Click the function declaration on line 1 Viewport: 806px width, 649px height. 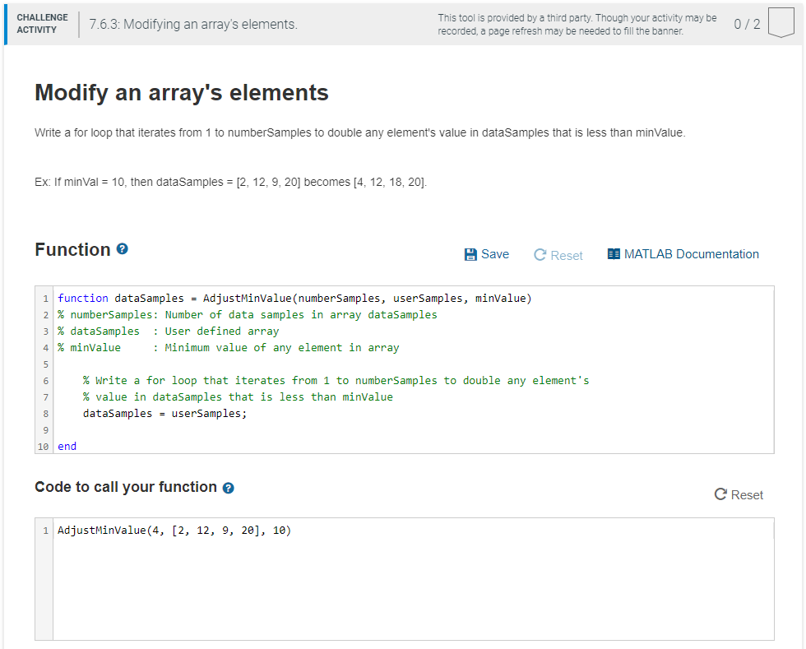point(294,299)
